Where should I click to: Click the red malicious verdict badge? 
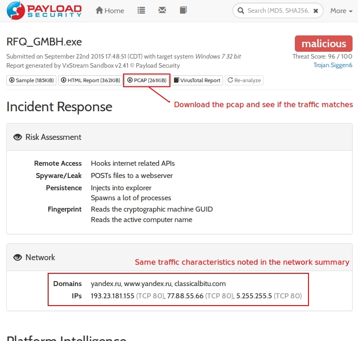pyautogui.click(x=323, y=44)
